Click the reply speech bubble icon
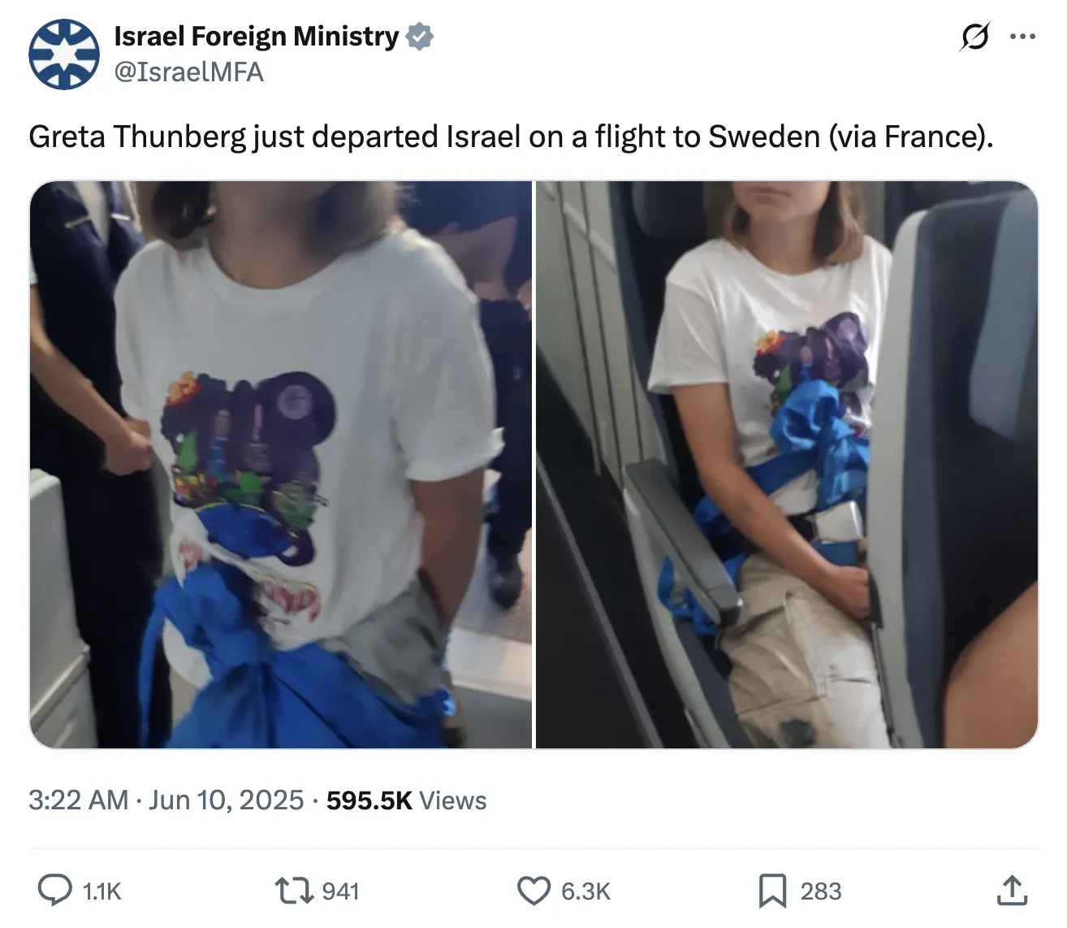1067x928 pixels. click(x=55, y=891)
